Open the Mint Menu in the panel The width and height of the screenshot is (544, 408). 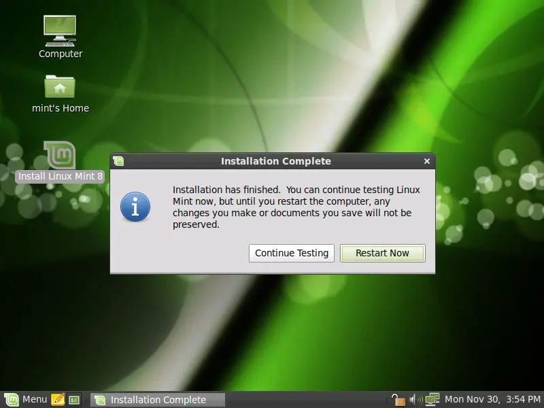(25, 400)
